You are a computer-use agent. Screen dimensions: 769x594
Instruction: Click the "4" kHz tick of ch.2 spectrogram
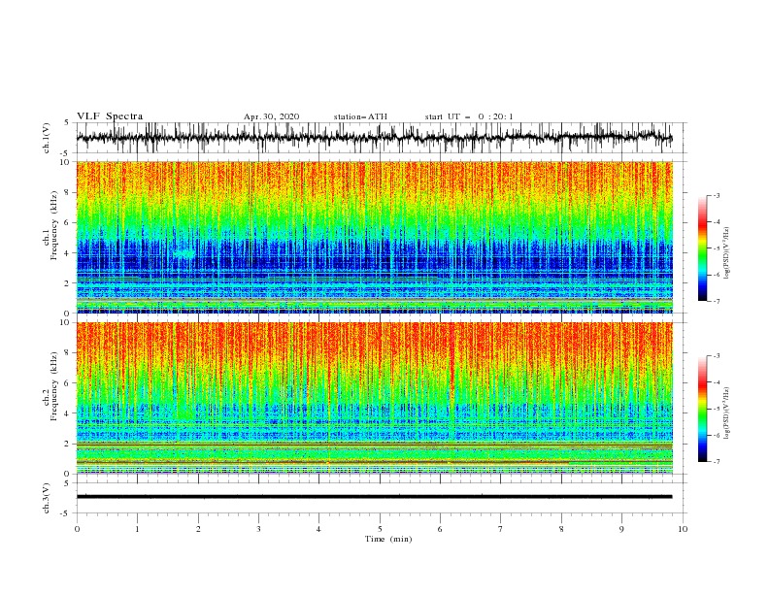(69, 413)
